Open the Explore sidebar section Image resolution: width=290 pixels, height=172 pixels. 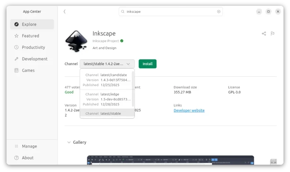click(32, 24)
